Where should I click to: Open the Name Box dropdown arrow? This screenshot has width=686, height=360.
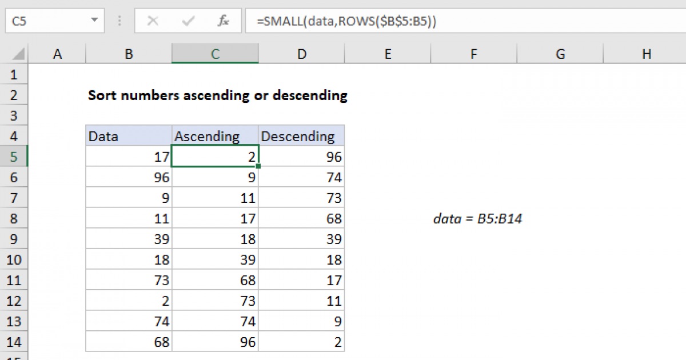pyautogui.click(x=95, y=21)
